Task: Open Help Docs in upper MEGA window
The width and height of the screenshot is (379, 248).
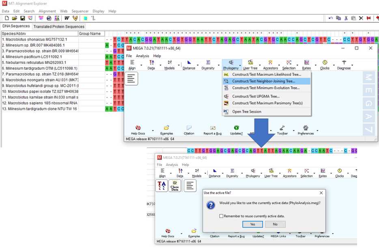Action: 138,130
